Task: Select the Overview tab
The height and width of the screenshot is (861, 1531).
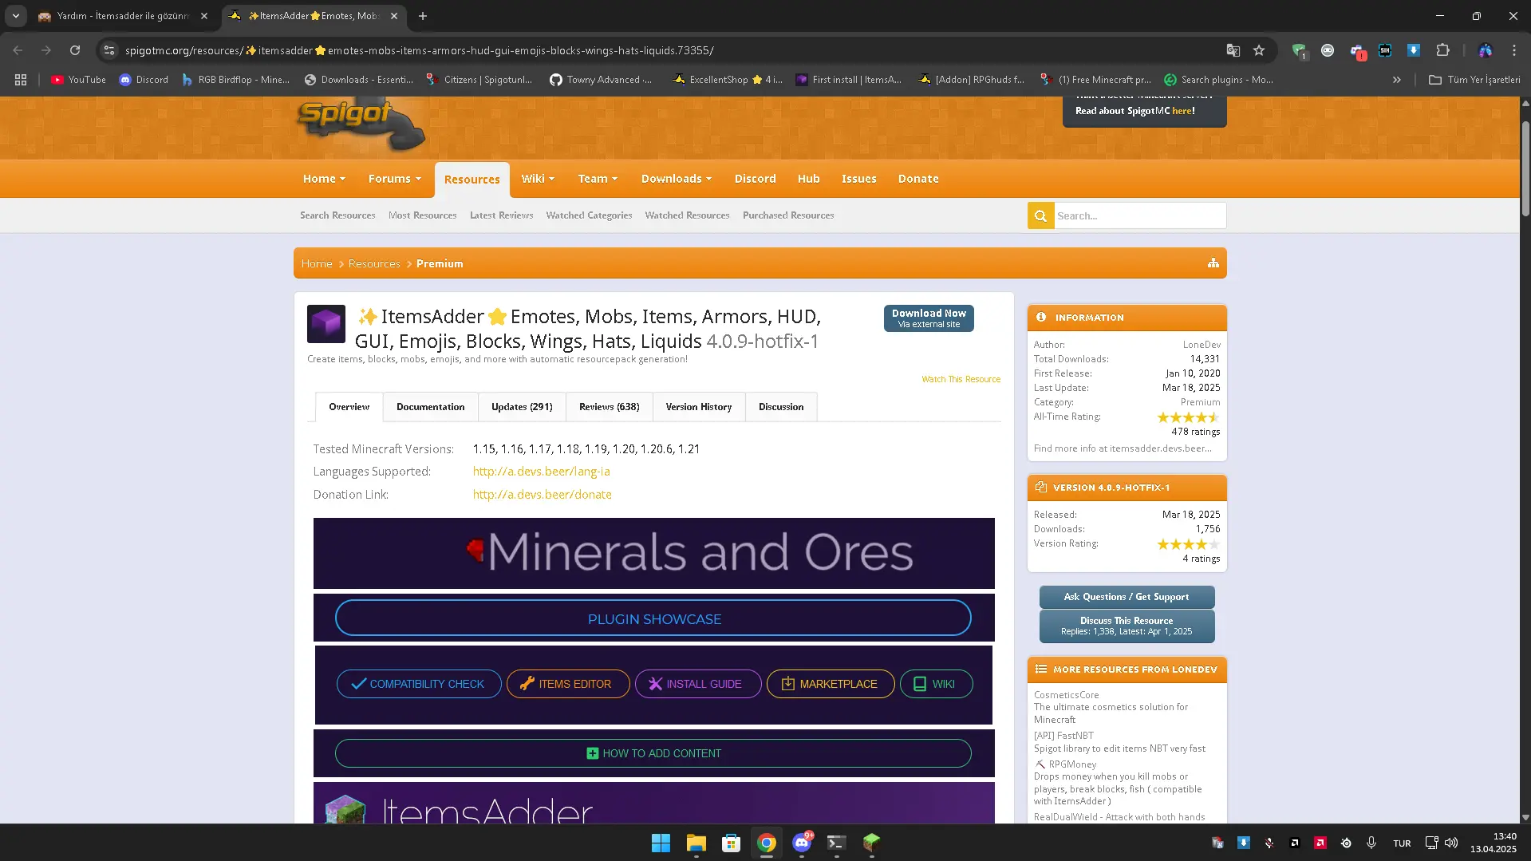Action: point(349,407)
